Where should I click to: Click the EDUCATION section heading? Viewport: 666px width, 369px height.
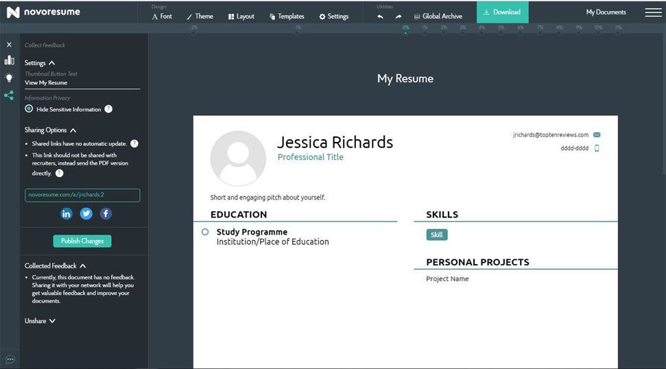coord(239,215)
